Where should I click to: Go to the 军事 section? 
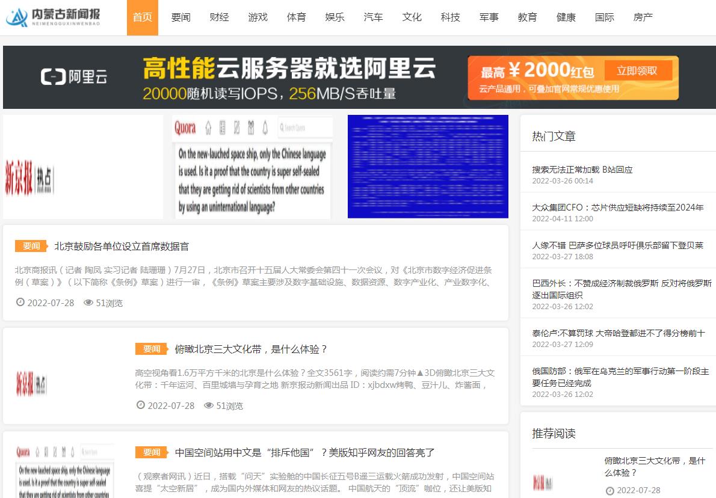(x=489, y=17)
